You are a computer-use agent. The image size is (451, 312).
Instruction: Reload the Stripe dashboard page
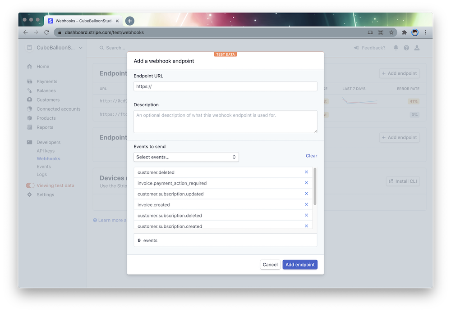click(x=46, y=32)
